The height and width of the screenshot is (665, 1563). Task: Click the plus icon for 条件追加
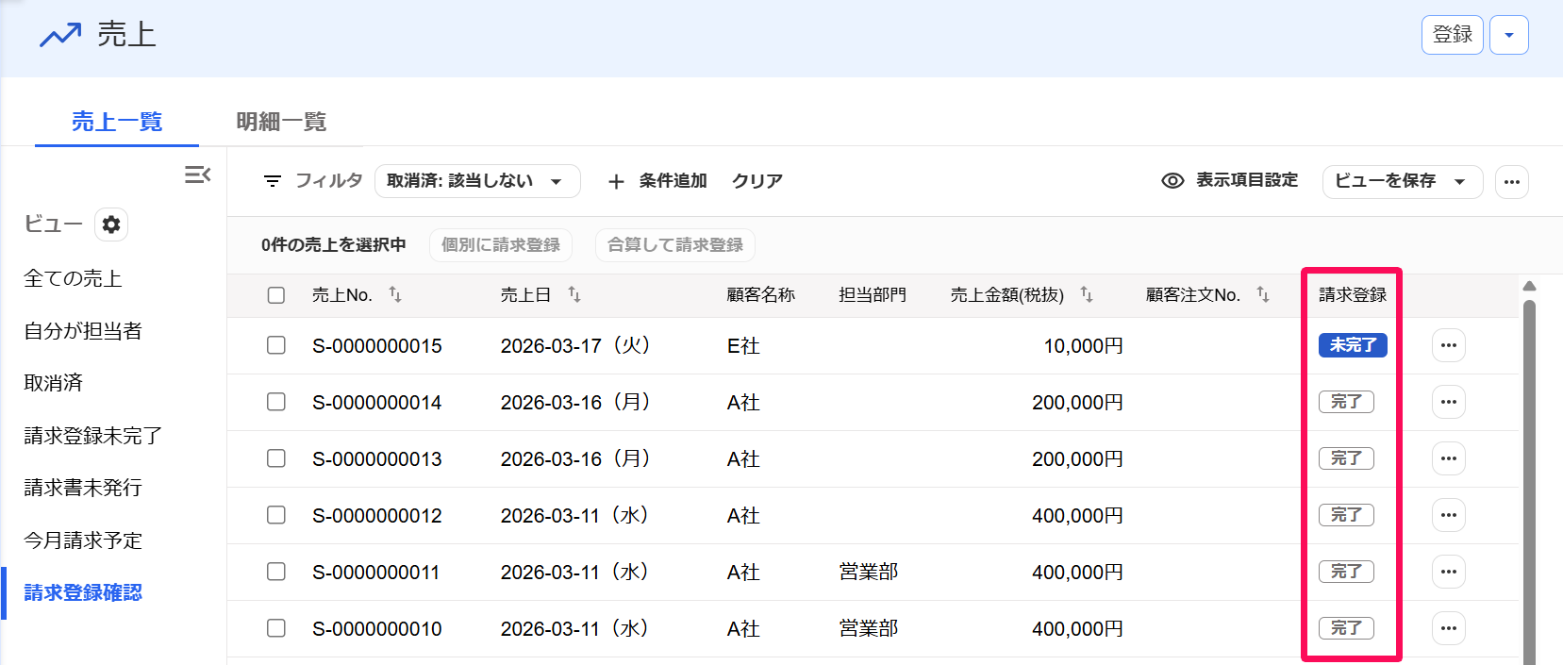point(616,181)
